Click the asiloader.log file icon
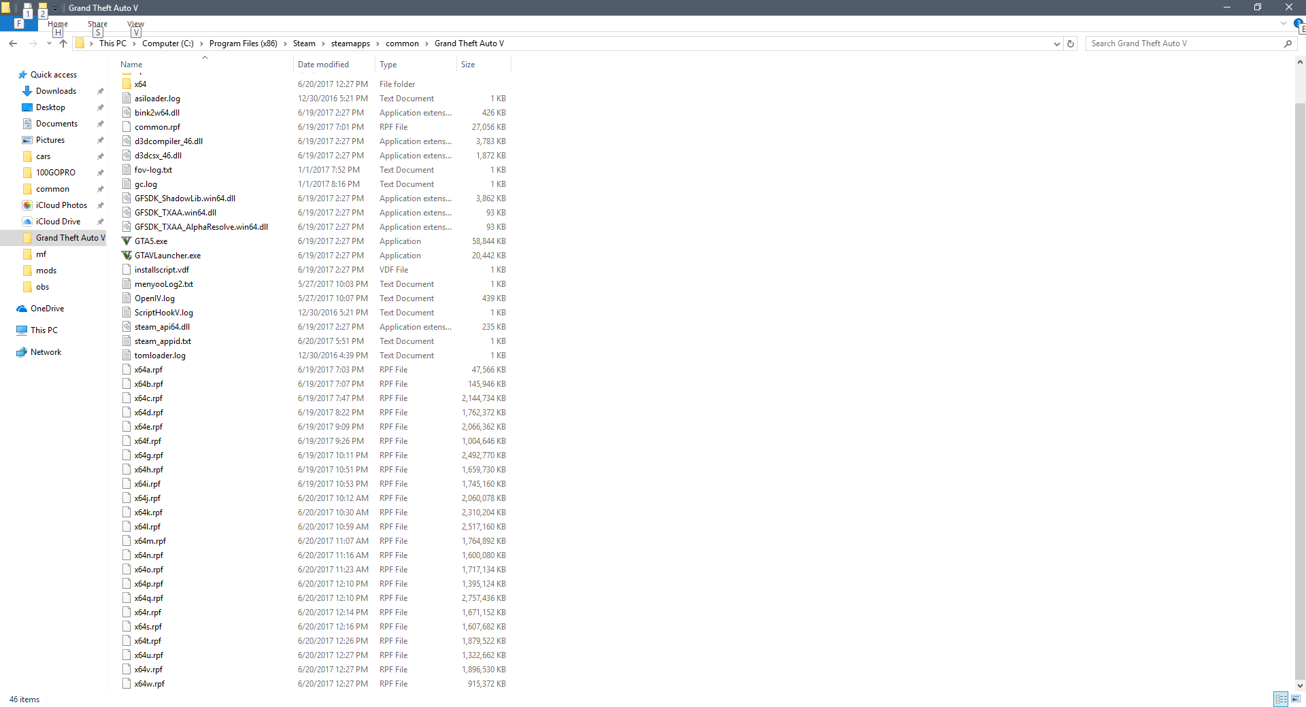1306x707 pixels. point(127,99)
